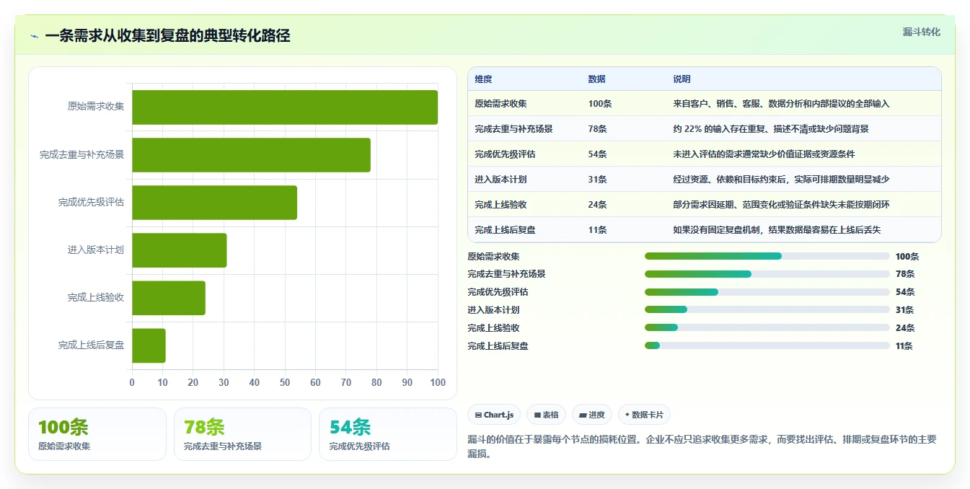Click the page title 一条需求从收集到复盘的典型转化路径
This screenshot has height=489, width=970.
tap(167, 36)
